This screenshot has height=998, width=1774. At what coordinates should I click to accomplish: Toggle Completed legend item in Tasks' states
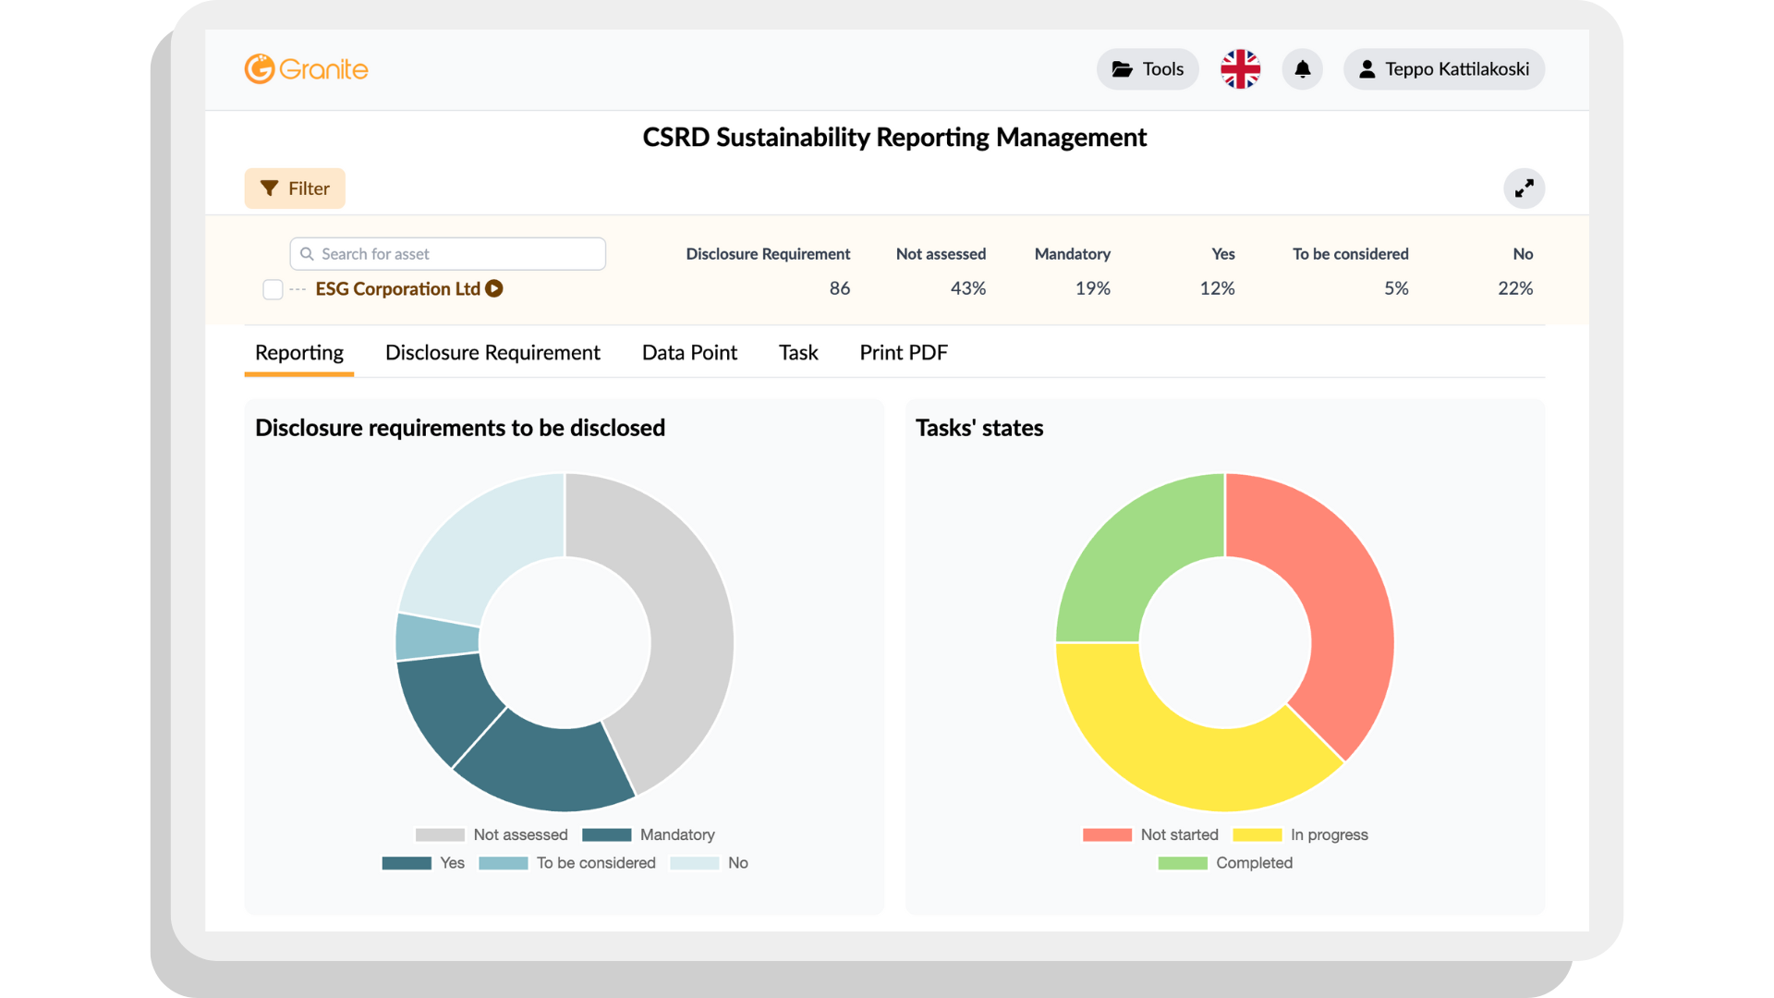(1225, 862)
